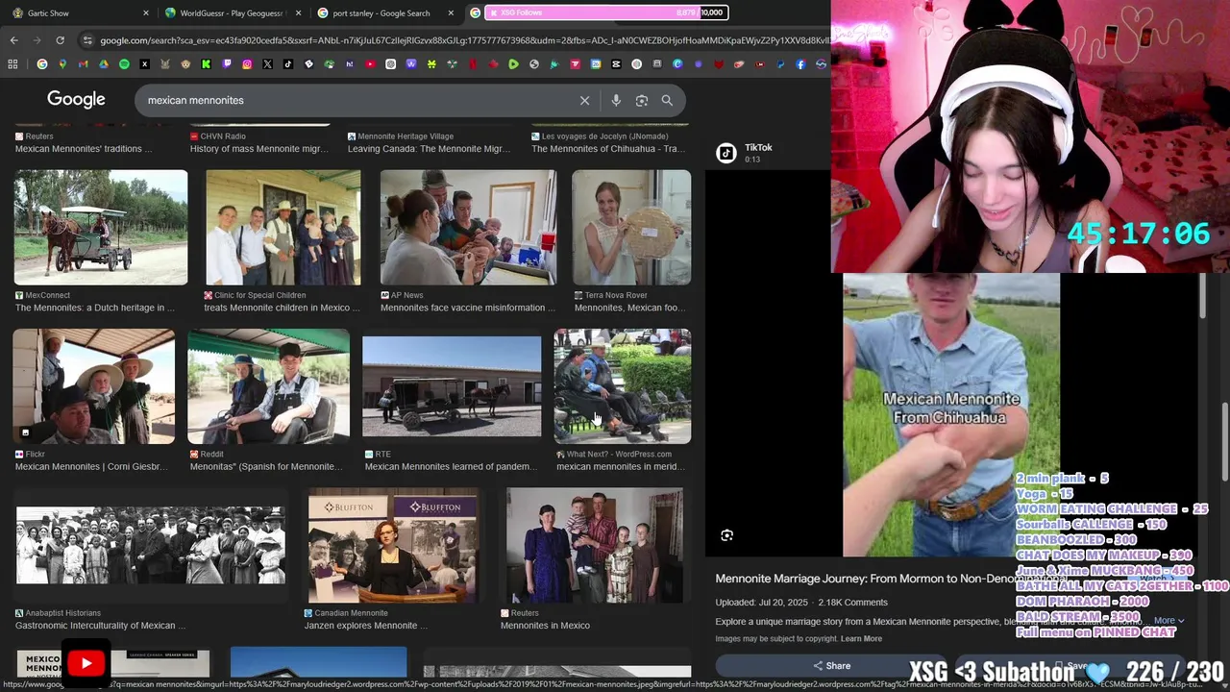The height and width of the screenshot is (692, 1230).
Task: Click 'Gastronomic Interculturality of Mexican' caption
Action: point(101,626)
